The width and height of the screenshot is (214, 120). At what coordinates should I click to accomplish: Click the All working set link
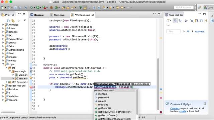point(188,31)
